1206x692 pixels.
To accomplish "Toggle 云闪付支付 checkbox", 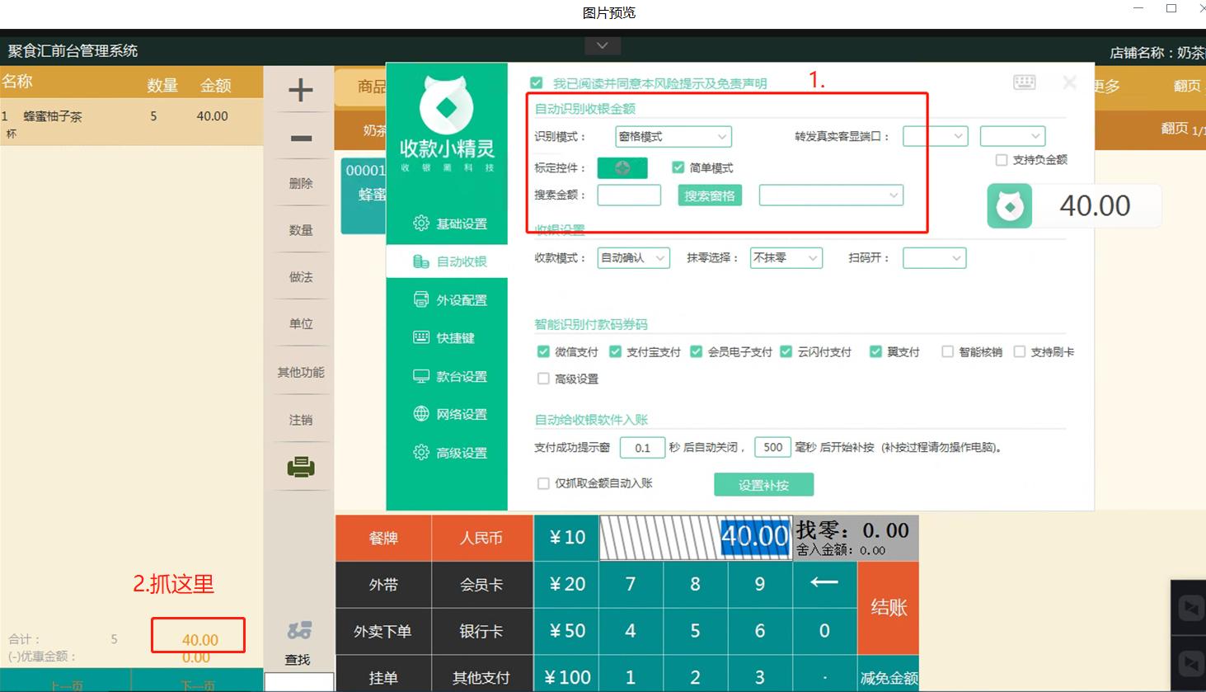I will pos(786,351).
